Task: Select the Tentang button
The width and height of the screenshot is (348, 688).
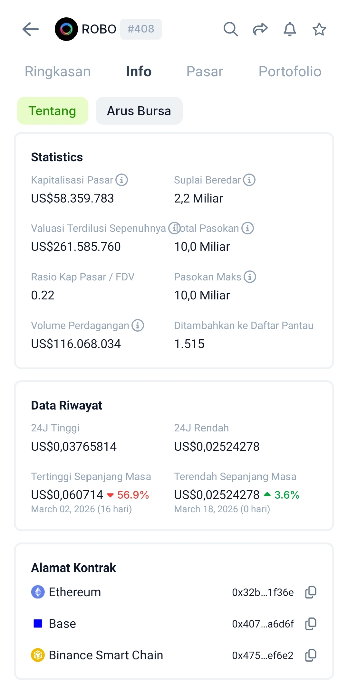Action: (x=53, y=111)
